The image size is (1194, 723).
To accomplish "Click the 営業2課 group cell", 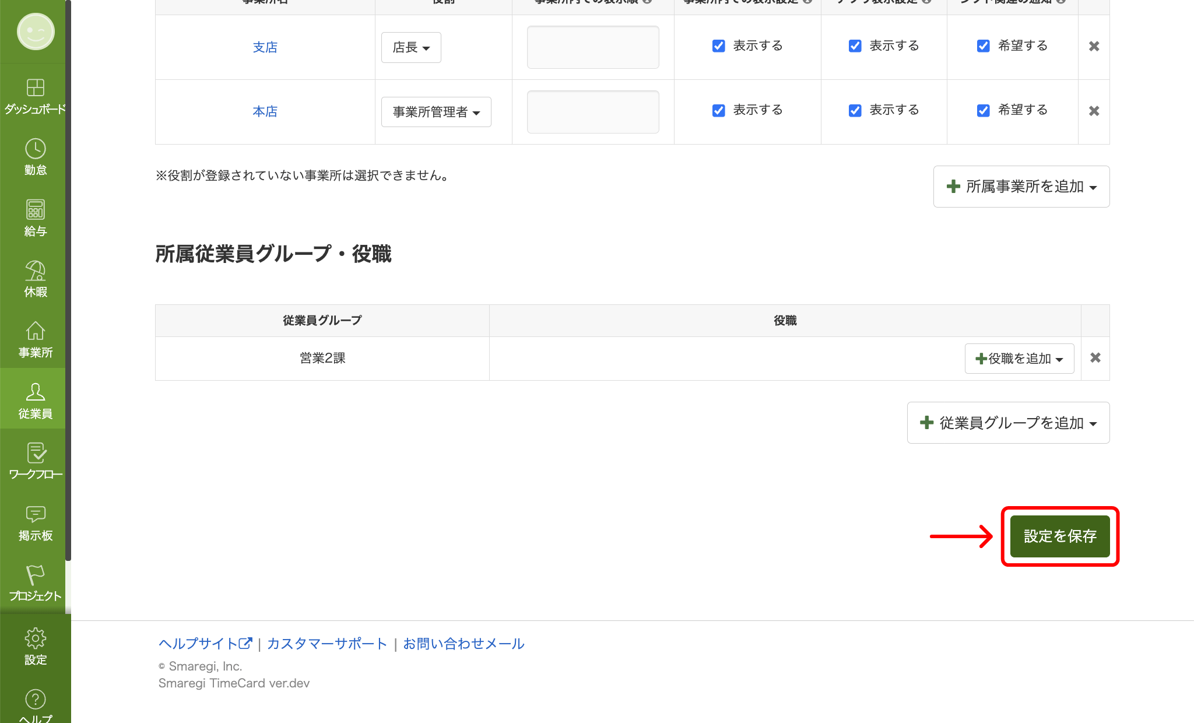I will click(x=322, y=359).
